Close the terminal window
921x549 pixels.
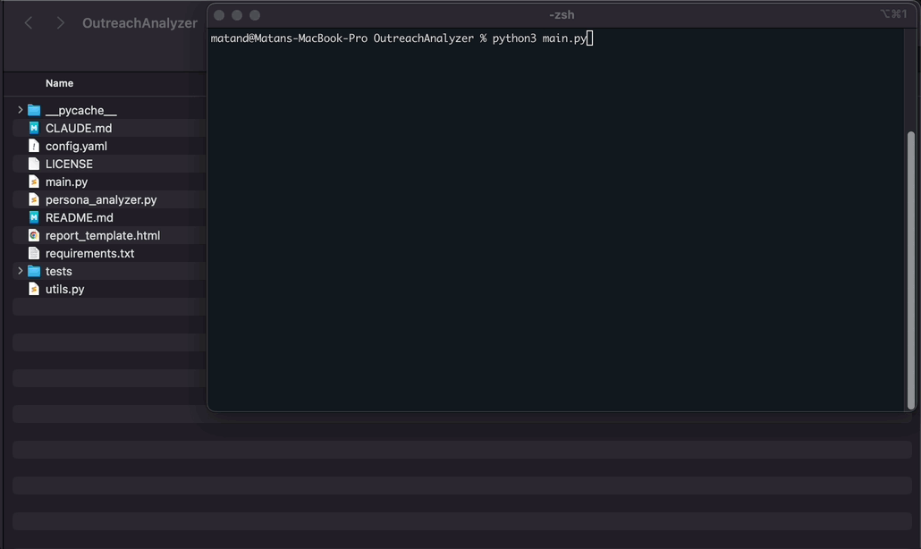point(219,15)
